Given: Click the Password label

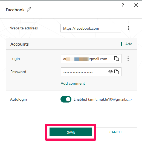Looking at the screenshot, I should coord(18,72).
